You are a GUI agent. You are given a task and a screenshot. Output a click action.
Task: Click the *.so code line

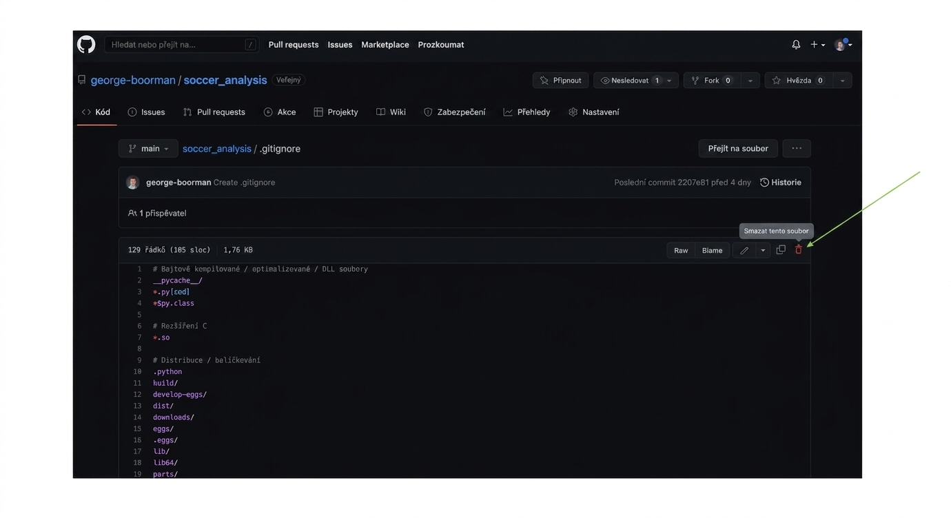coord(161,338)
